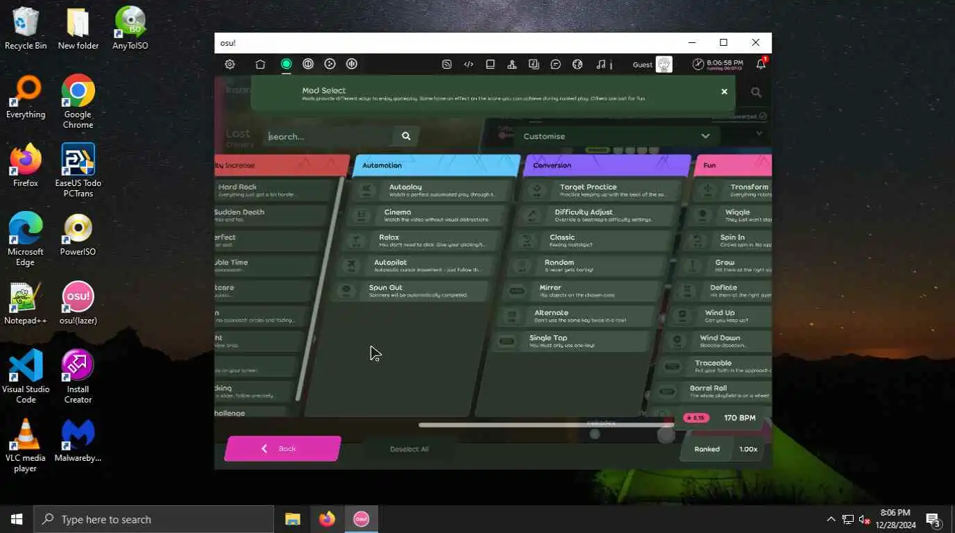
Task: Toggle the Autopilot mod
Action: 416,266
